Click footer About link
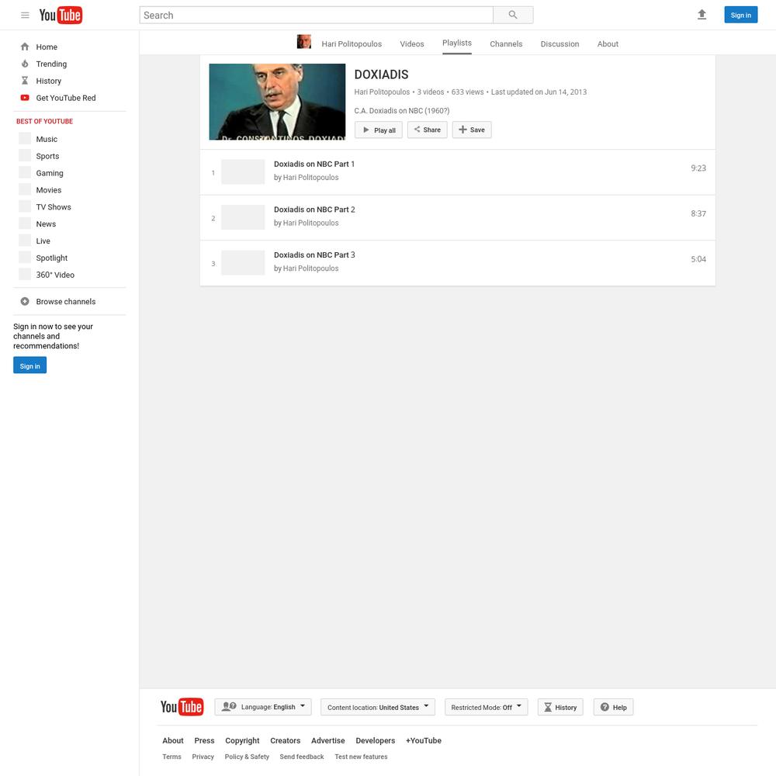Screen dimensions: 776x776 [173, 740]
